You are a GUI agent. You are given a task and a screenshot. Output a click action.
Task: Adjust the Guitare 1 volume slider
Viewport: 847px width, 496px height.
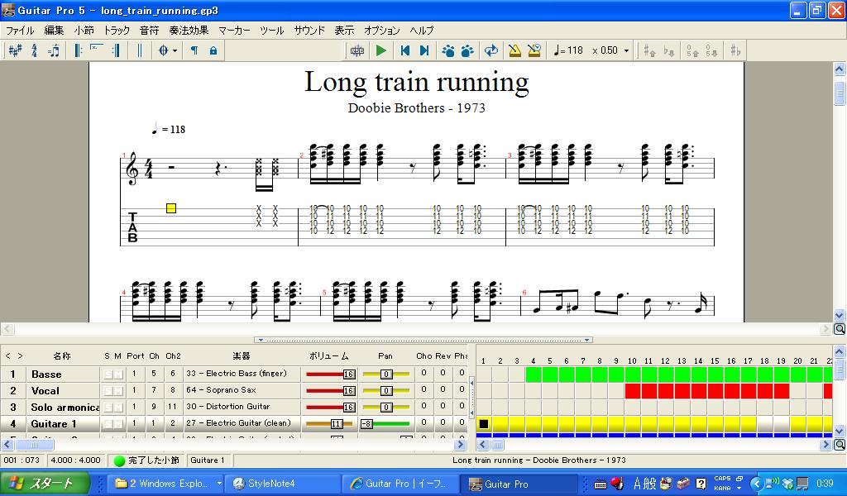tap(330, 424)
